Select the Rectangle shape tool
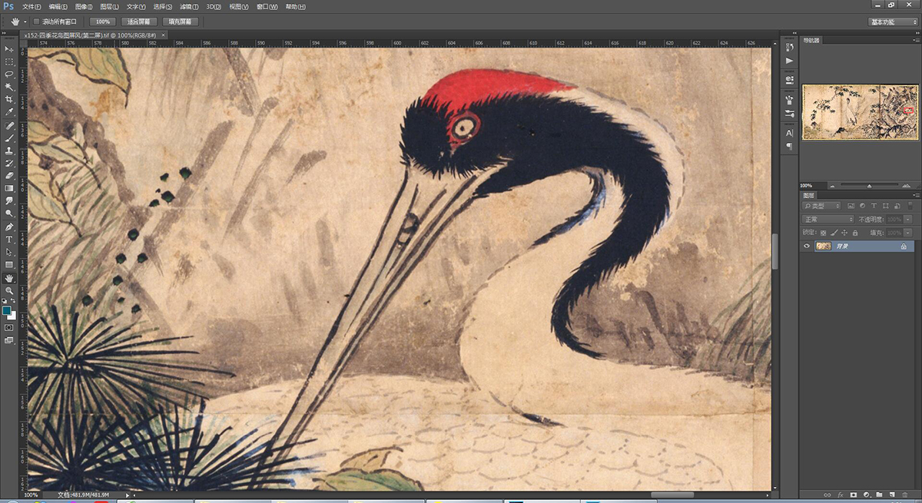Viewport: 922px width, 503px height. coord(9,264)
